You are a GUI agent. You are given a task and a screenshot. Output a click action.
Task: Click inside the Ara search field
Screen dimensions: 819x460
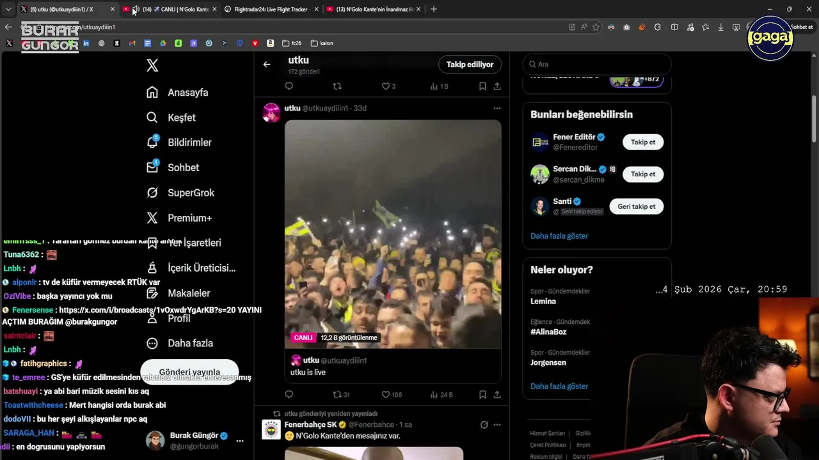pyautogui.click(x=597, y=65)
